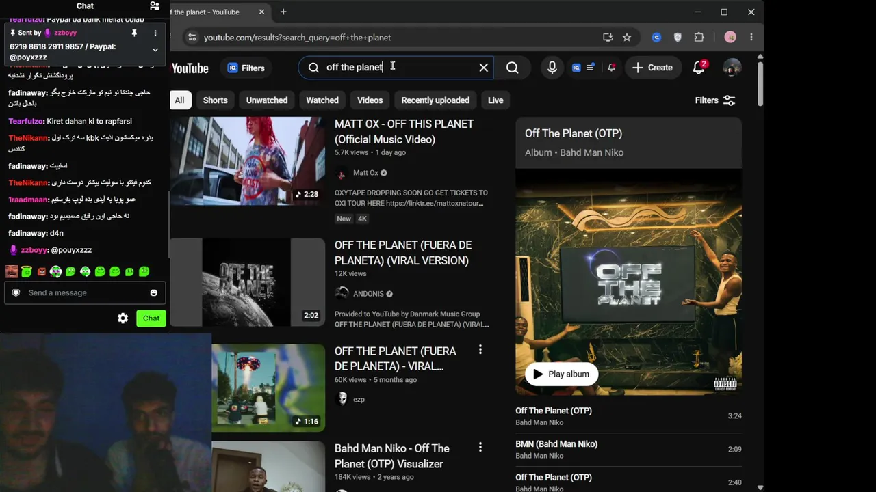The width and height of the screenshot is (876, 492).
Task: Open YouTube notifications bell
Action: pyautogui.click(x=699, y=68)
